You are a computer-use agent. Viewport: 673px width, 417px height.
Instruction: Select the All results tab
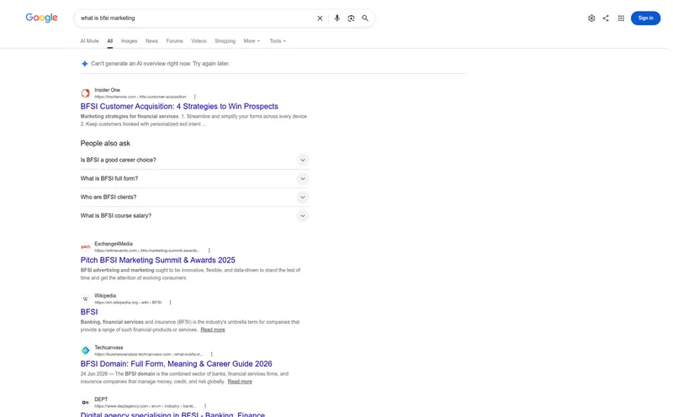pyautogui.click(x=110, y=40)
